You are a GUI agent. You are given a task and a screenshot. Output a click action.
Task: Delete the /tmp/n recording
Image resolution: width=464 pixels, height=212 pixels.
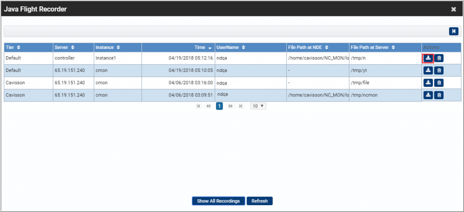point(439,58)
